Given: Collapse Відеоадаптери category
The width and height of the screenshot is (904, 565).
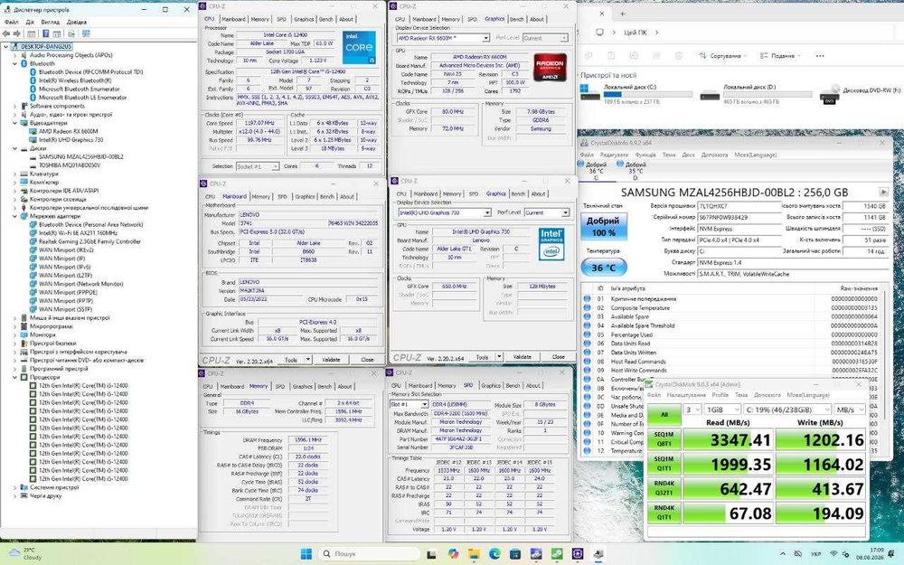Looking at the screenshot, I should point(15,123).
